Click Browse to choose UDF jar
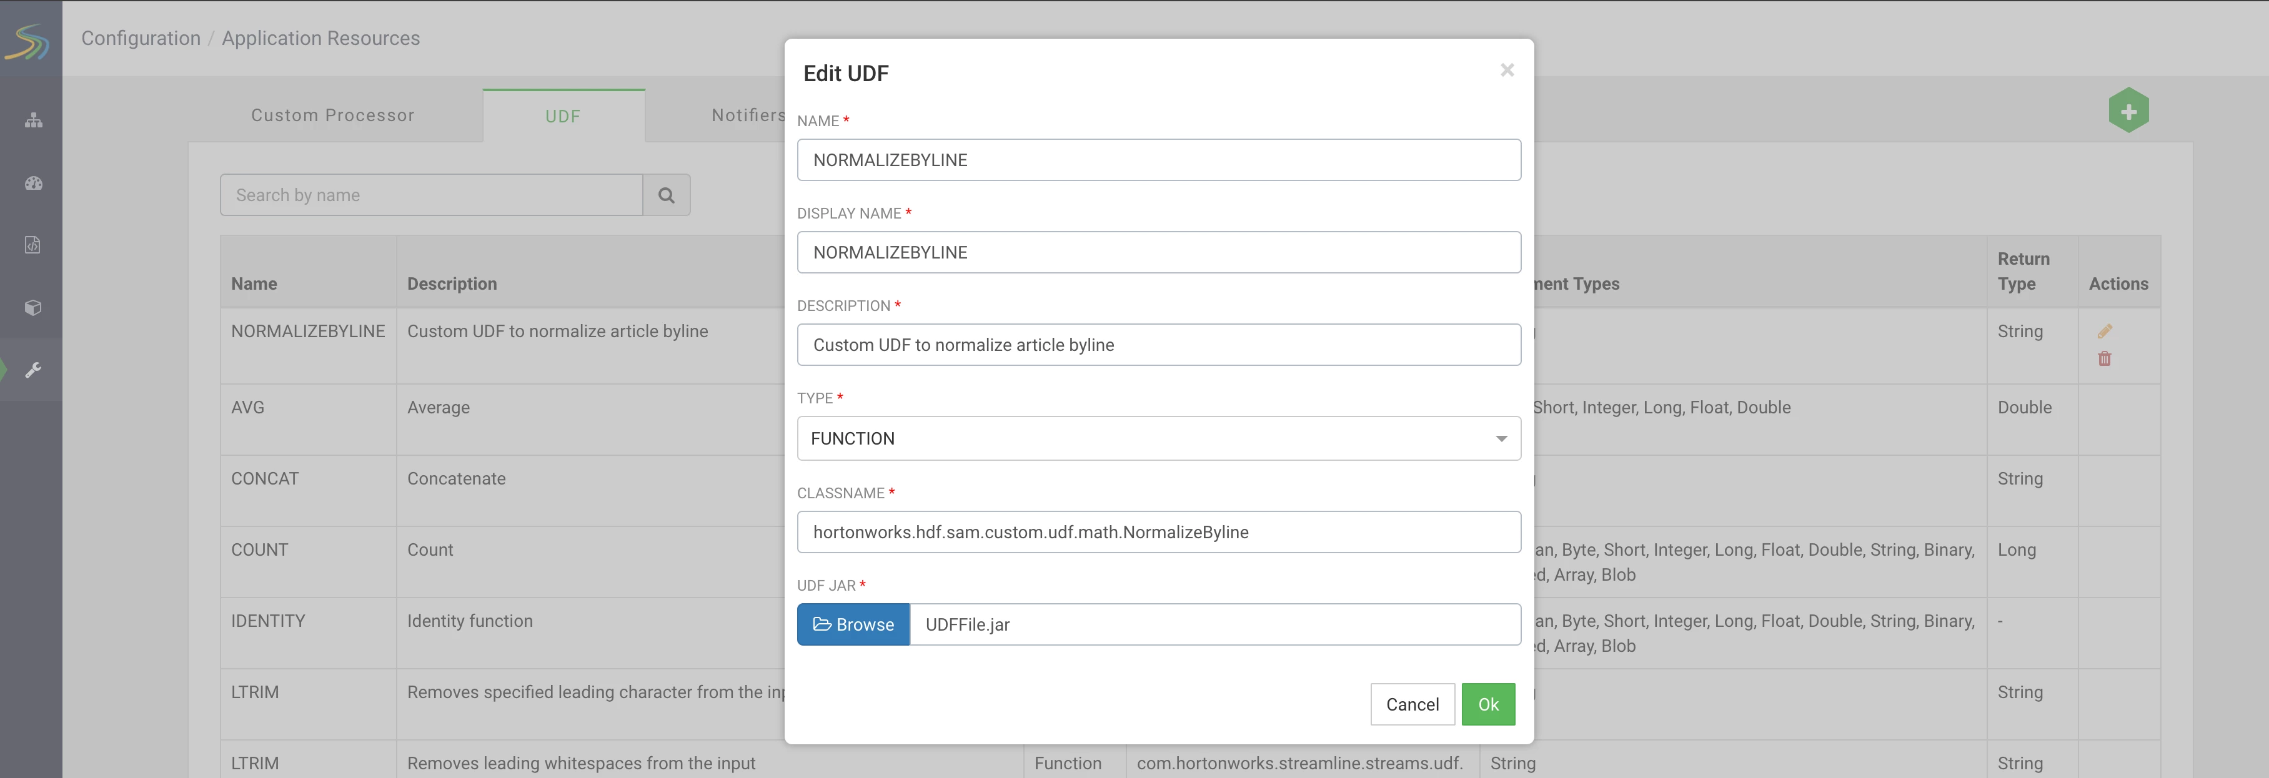 point(853,624)
